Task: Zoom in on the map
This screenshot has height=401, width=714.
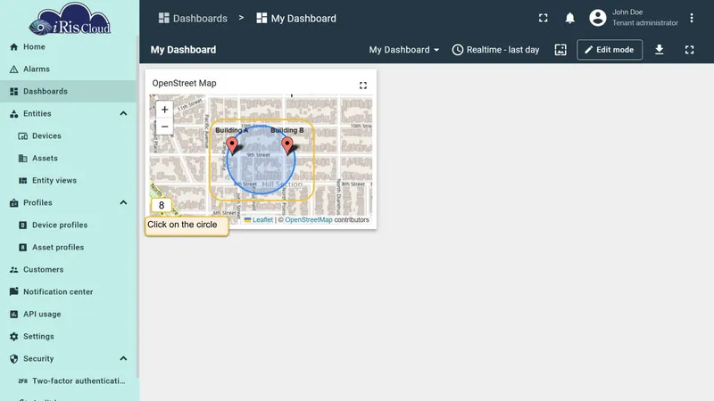Action: tap(164, 110)
